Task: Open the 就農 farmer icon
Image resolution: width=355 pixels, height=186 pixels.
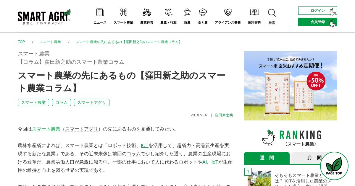Action: [187, 12]
